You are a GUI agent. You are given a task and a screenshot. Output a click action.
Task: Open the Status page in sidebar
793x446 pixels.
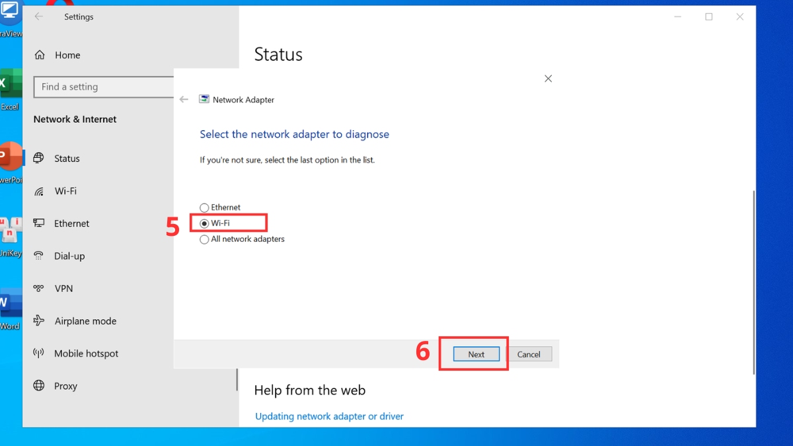(x=67, y=159)
